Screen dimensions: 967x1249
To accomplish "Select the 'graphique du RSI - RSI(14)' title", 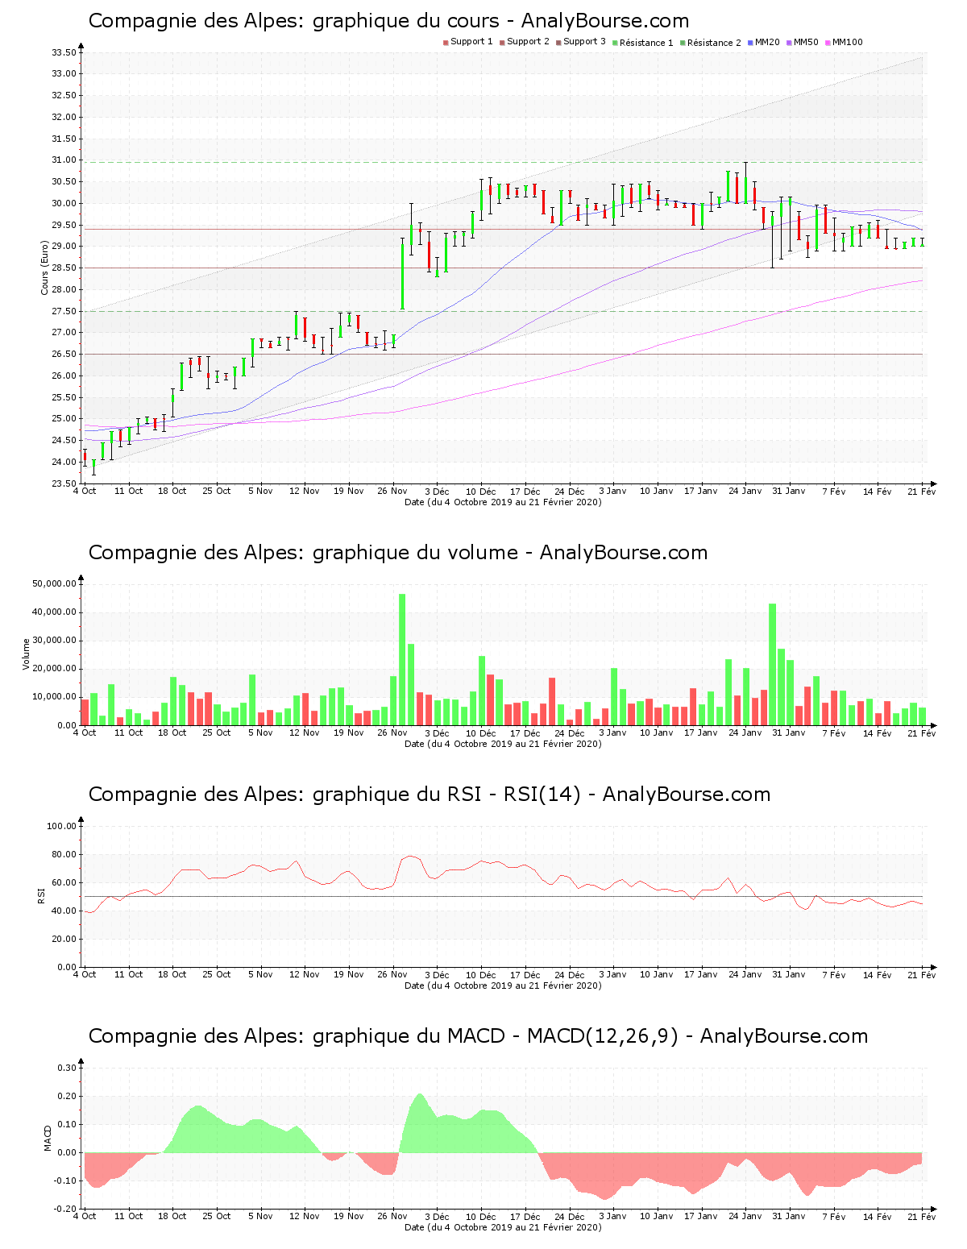I will [x=430, y=795].
